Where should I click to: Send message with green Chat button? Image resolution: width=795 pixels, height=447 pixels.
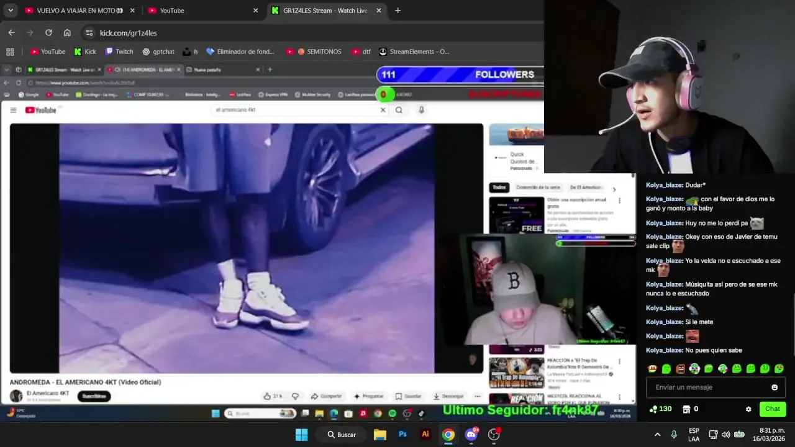point(773,409)
